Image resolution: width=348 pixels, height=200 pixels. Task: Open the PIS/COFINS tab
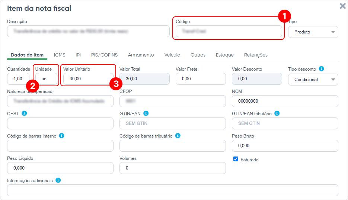pos(104,55)
